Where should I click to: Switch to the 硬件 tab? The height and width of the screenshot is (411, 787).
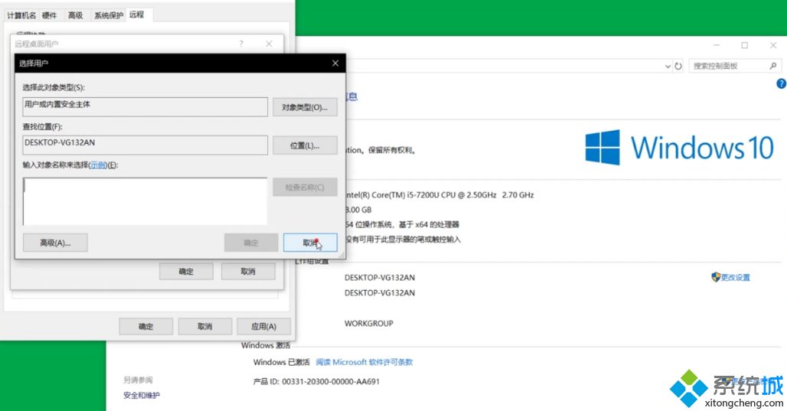click(49, 15)
